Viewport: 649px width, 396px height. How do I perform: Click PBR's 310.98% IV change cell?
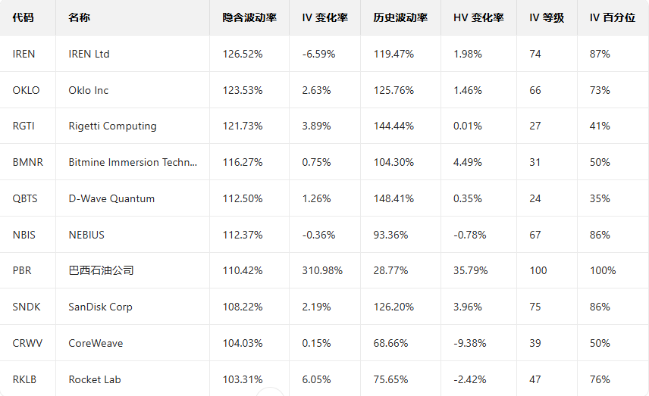point(322,270)
